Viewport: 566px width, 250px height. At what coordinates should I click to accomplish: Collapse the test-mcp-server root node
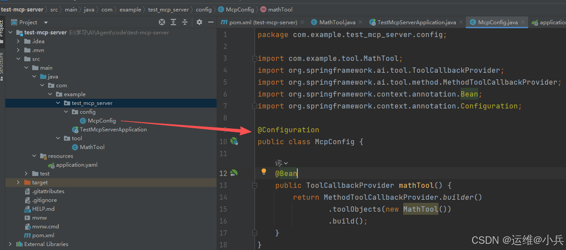(x=11, y=33)
